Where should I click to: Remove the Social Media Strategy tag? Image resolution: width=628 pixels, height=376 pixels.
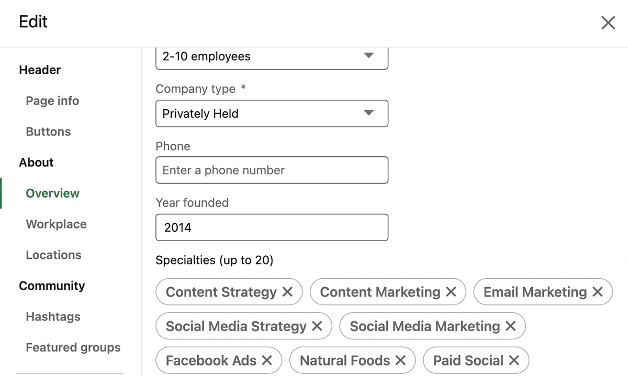tap(317, 326)
